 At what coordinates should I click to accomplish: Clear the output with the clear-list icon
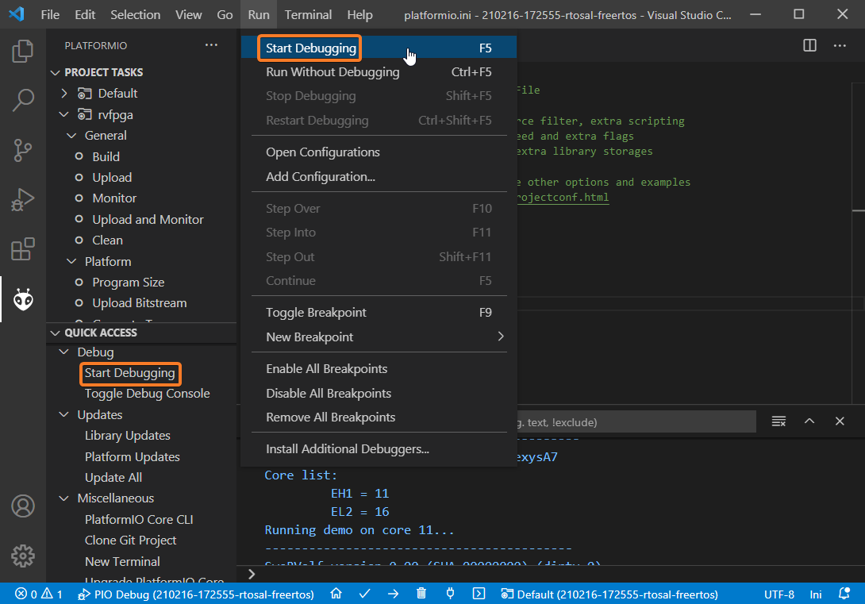coord(778,421)
